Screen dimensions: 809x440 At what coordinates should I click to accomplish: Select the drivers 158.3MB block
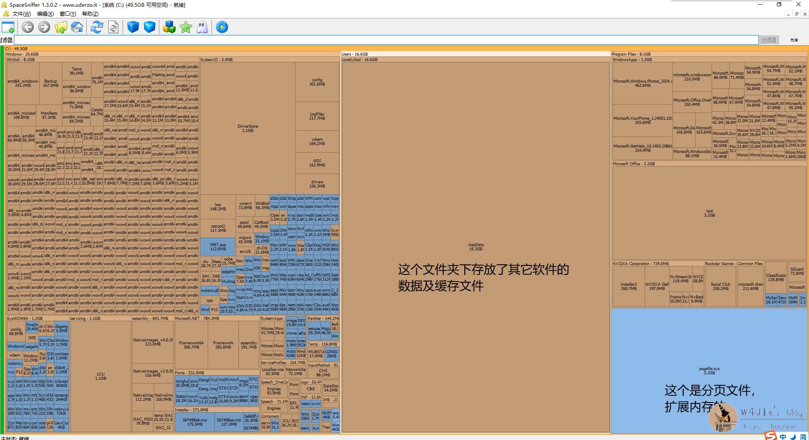coord(317,184)
